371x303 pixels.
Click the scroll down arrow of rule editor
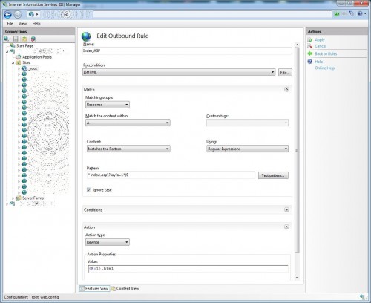pyautogui.click(x=297, y=278)
